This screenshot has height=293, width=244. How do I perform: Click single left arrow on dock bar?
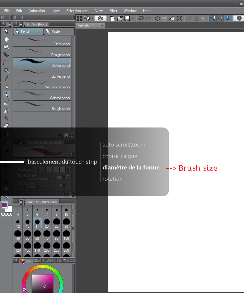[x=22, y=17]
